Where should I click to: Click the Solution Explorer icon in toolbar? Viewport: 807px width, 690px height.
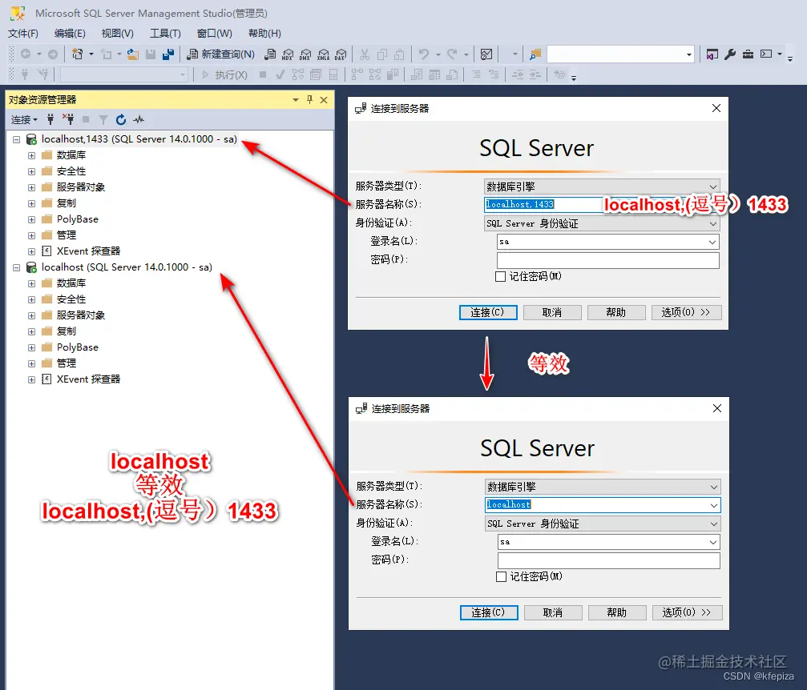tap(712, 54)
